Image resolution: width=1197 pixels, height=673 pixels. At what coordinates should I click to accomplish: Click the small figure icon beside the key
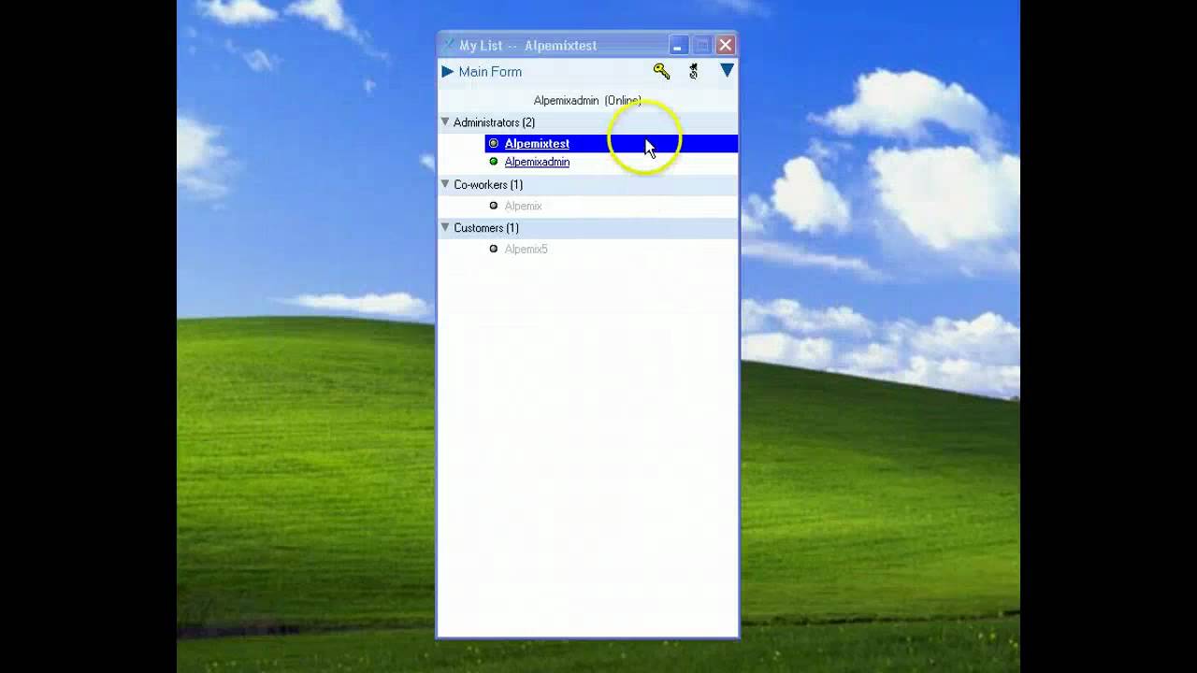(x=693, y=71)
